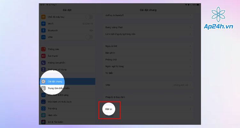Open the Bàn phím setting
The width and height of the screenshot is (240, 128).
(x=148, y=53)
